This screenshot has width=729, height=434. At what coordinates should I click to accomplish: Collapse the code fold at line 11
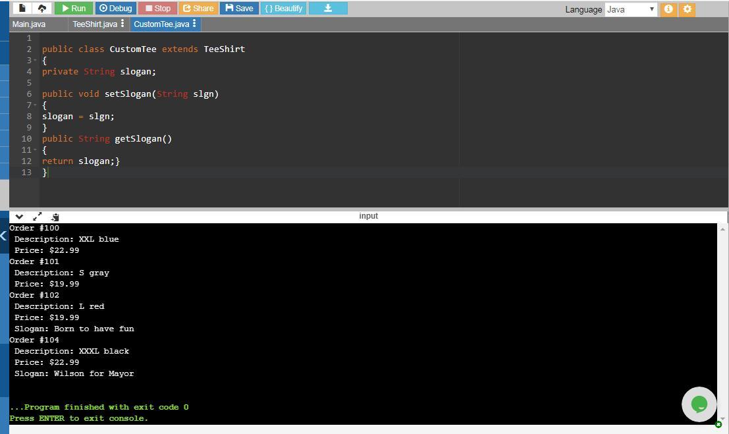coord(35,149)
